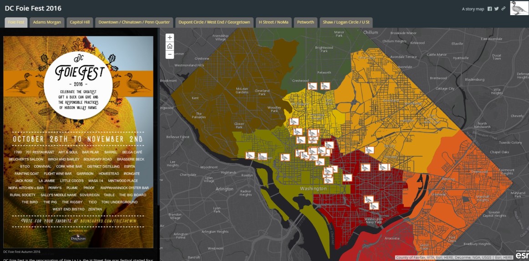Click the "A story map" link
Viewport: 529px width, 261px height.
click(x=473, y=9)
